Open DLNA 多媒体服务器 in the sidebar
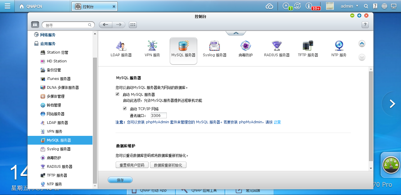The height and width of the screenshot is (195, 401). (x=60, y=88)
